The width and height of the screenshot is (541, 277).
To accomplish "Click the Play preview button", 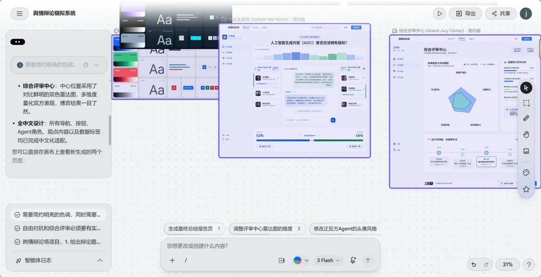I will [440, 13].
